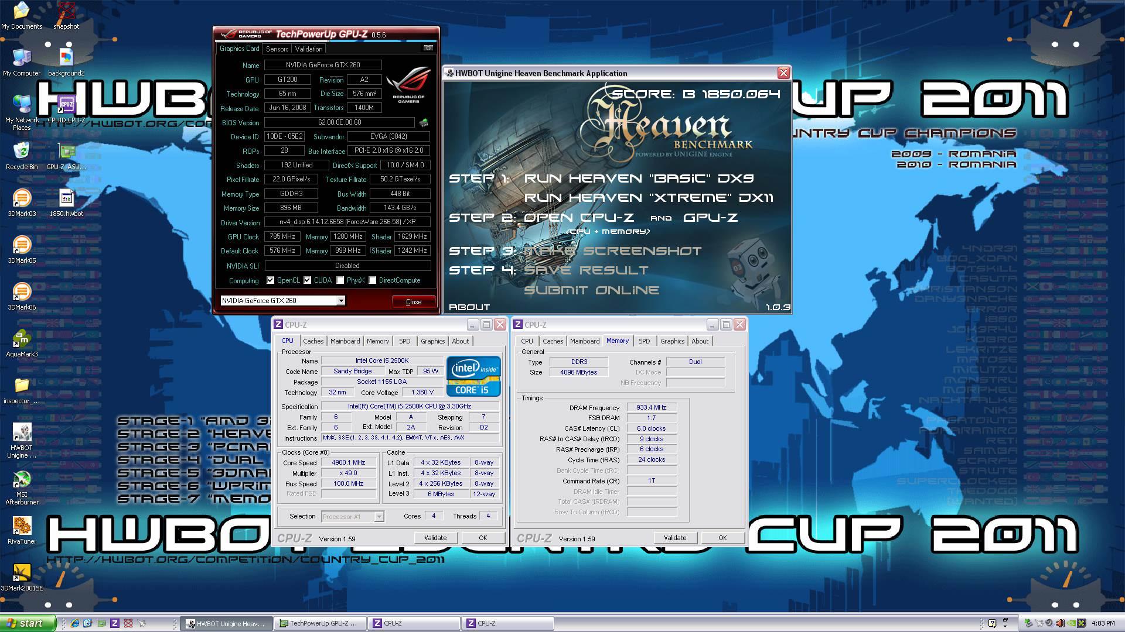Open My Computer on the desktop
This screenshot has width=1125, height=632.
[x=22, y=62]
